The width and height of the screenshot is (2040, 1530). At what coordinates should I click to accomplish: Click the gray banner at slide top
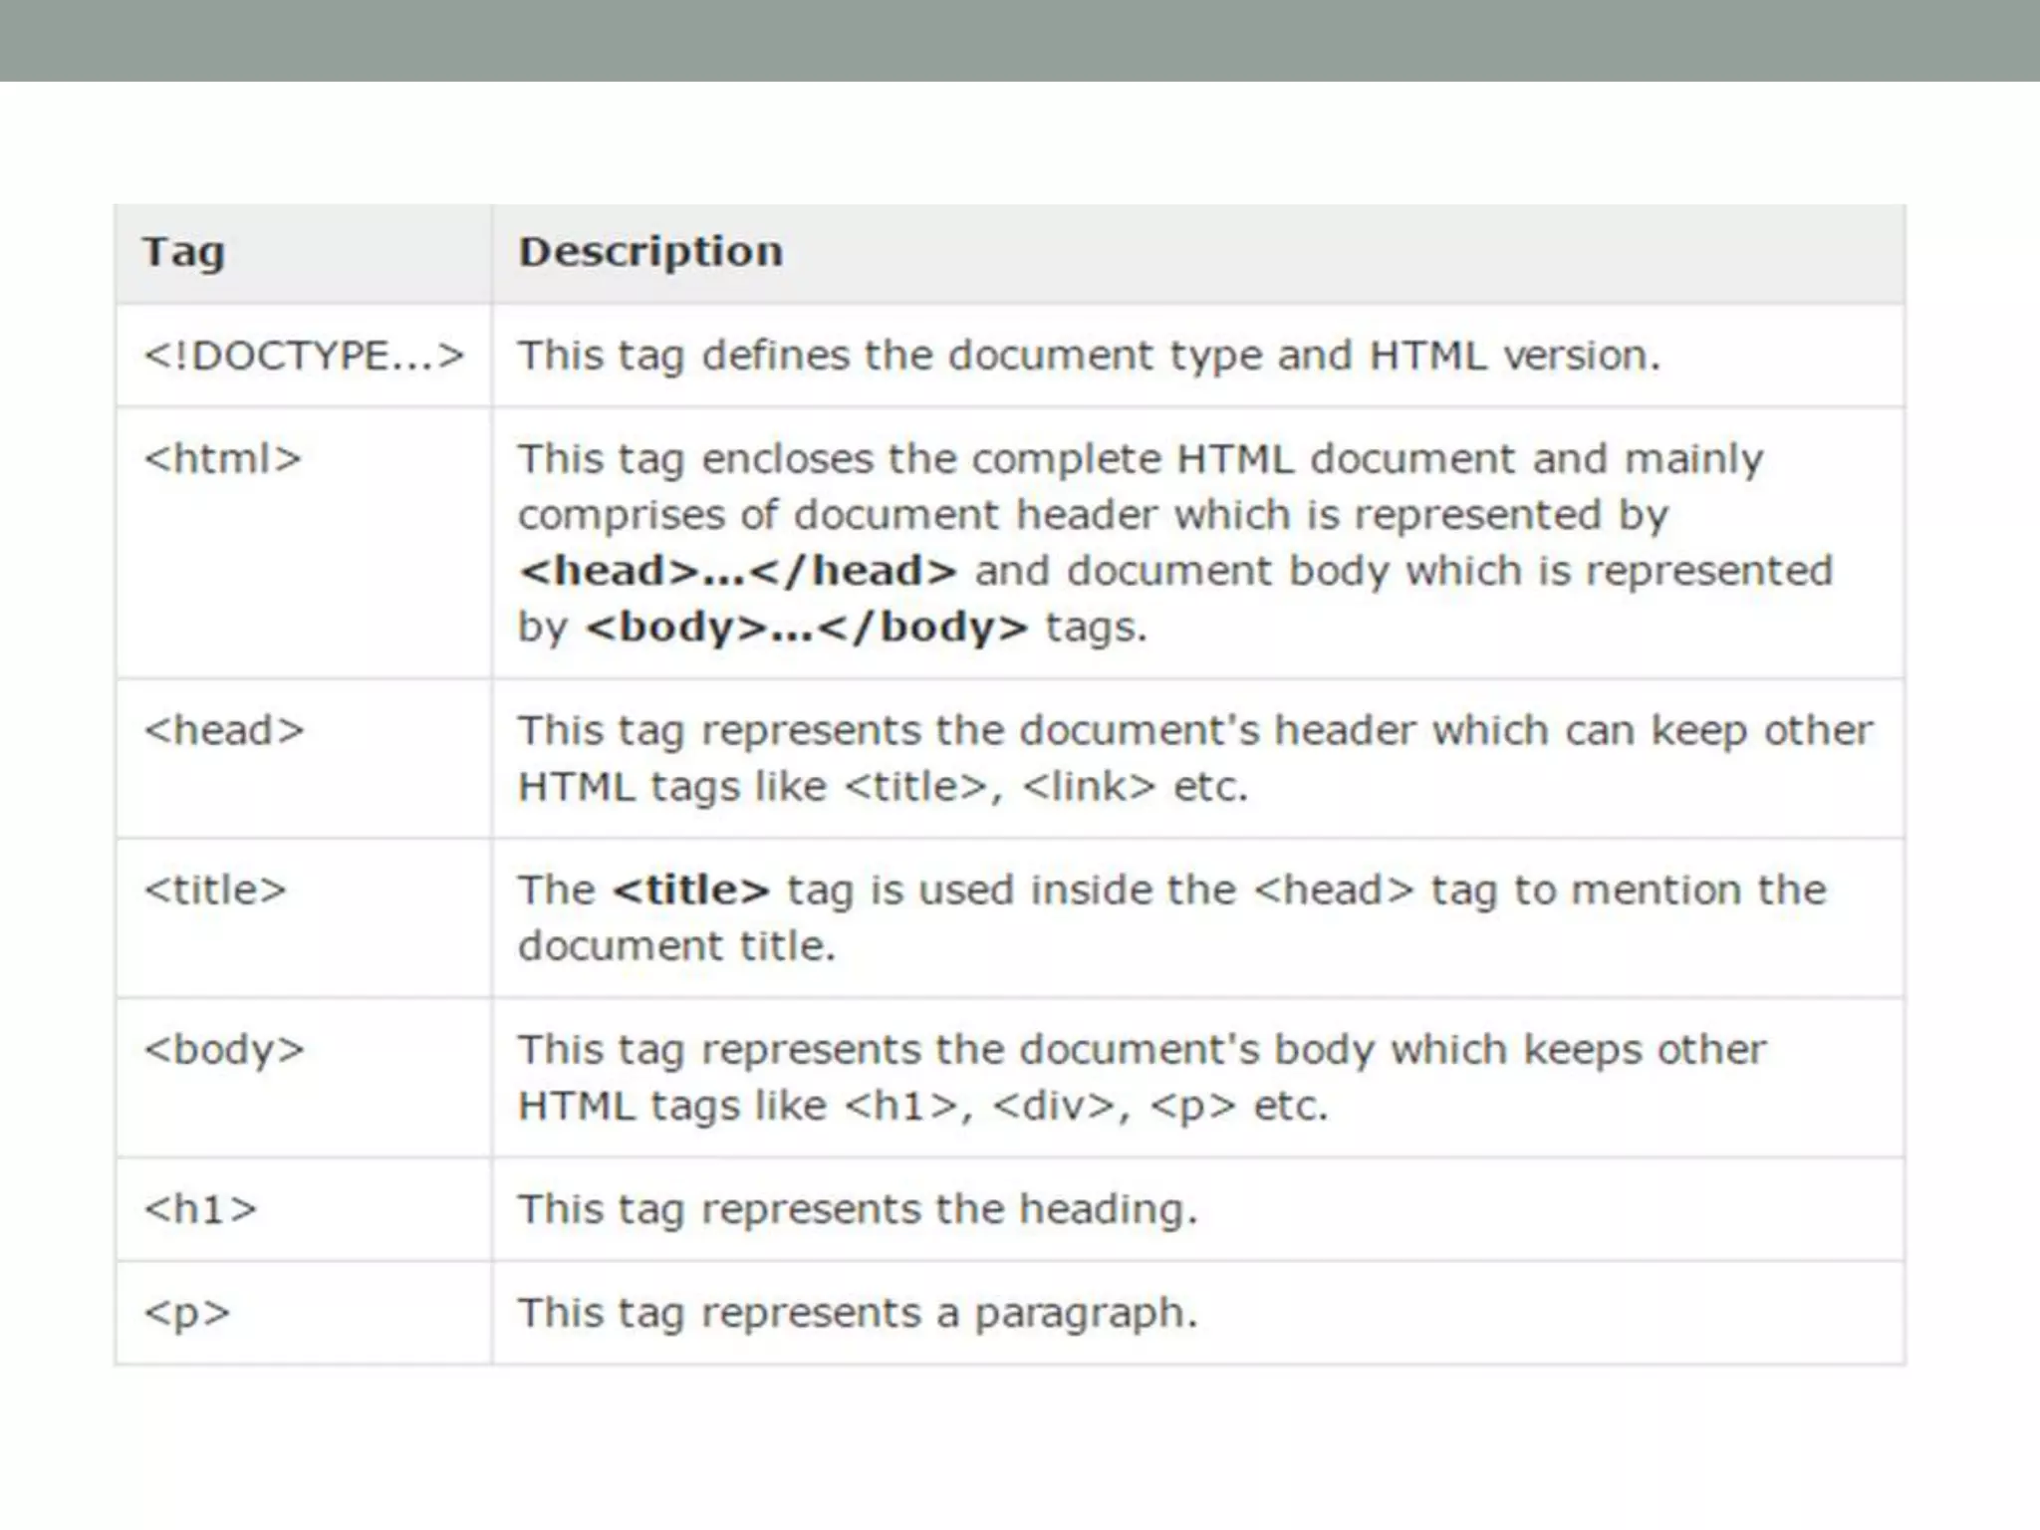pyautogui.click(x=1020, y=40)
